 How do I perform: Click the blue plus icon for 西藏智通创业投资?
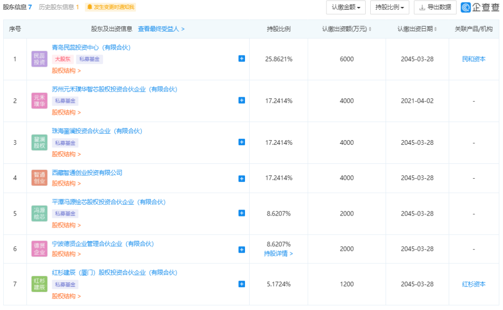(242, 178)
